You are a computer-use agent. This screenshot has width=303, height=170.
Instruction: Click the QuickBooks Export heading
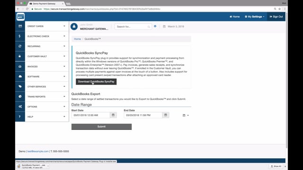click(x=86, y=94)
